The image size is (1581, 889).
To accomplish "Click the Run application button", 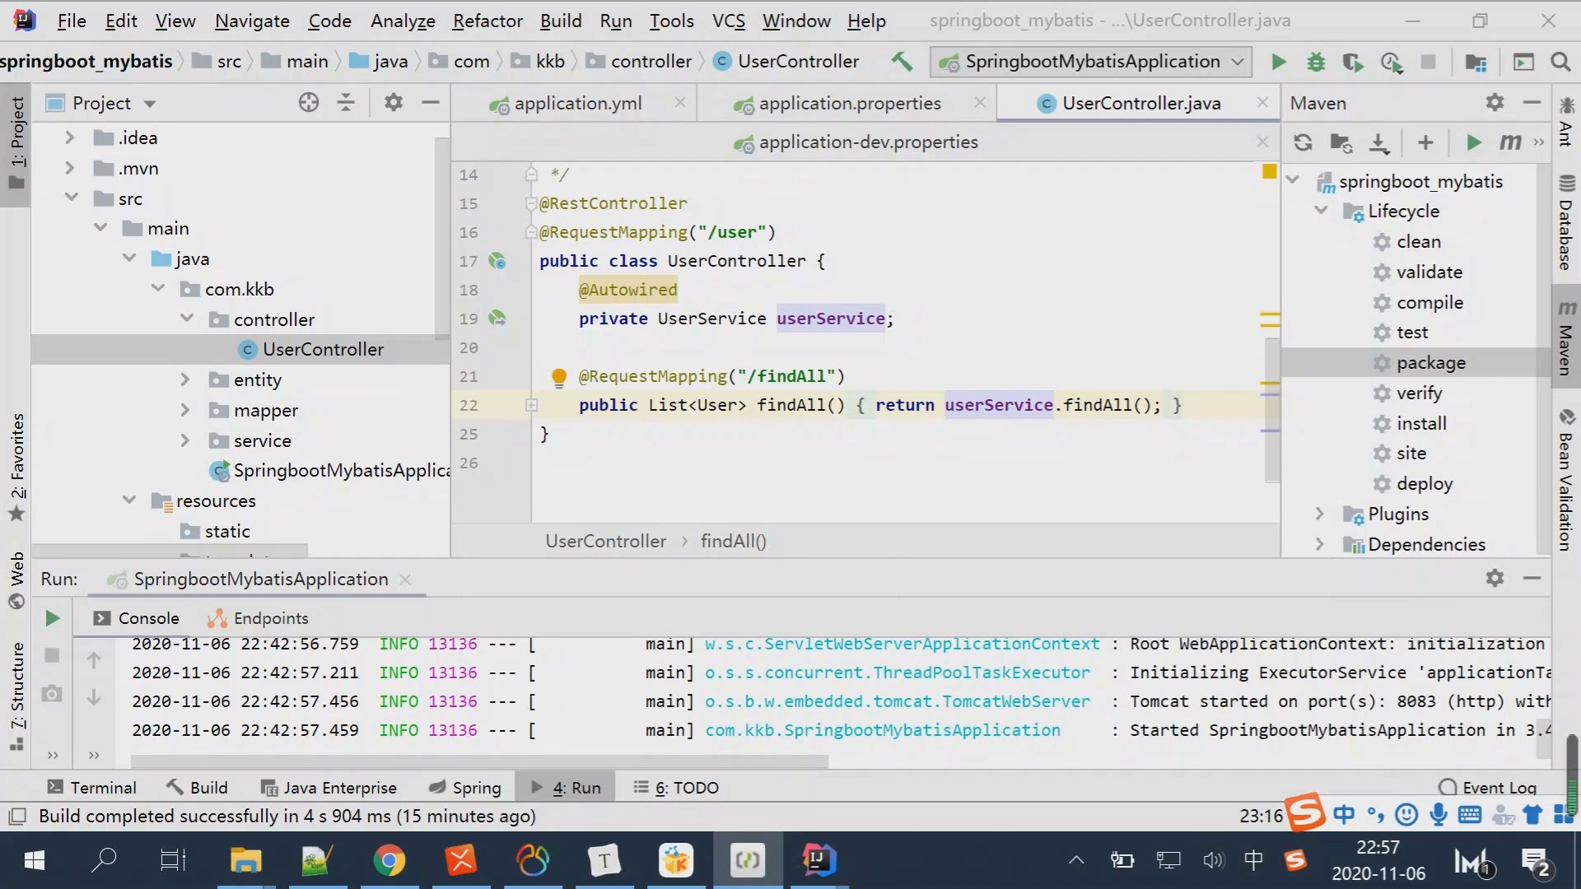I will click(1278, 61).
